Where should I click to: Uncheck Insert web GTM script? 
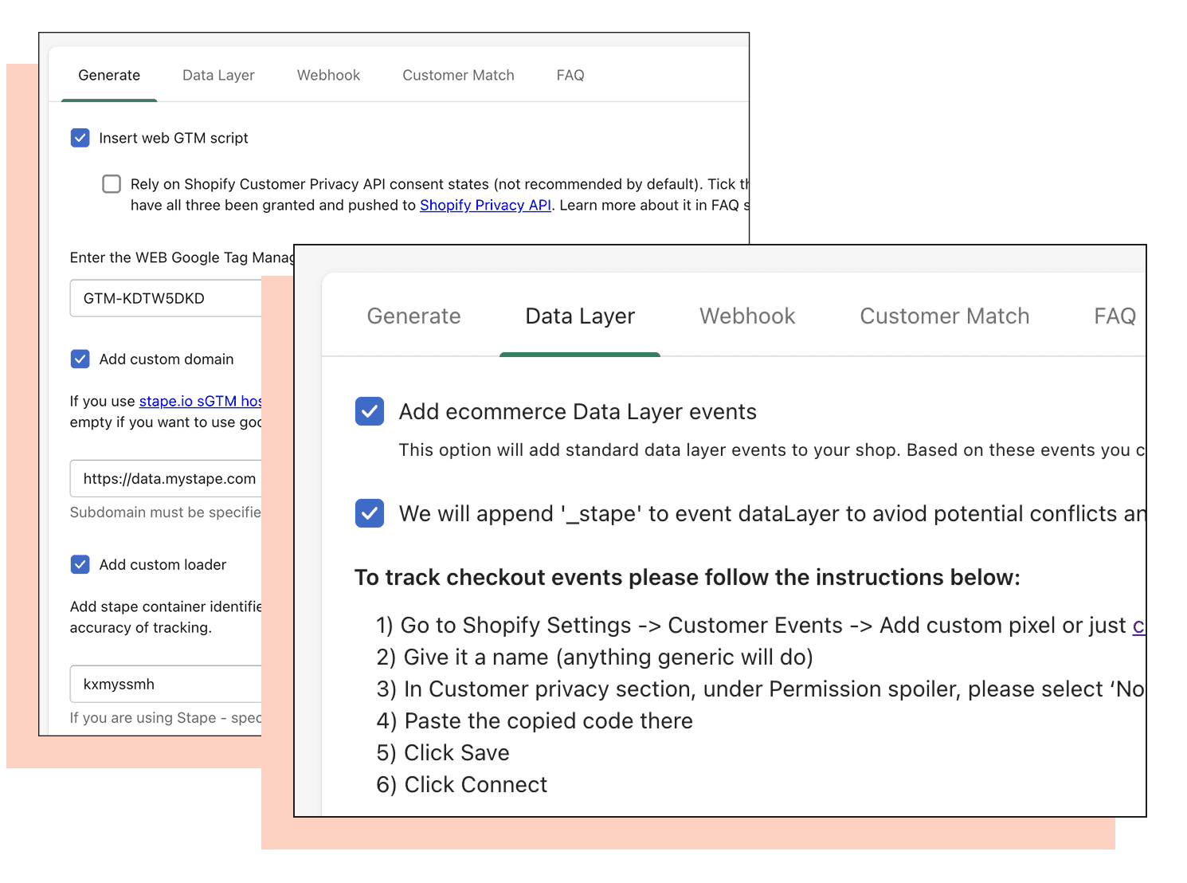tap(80, 138)
